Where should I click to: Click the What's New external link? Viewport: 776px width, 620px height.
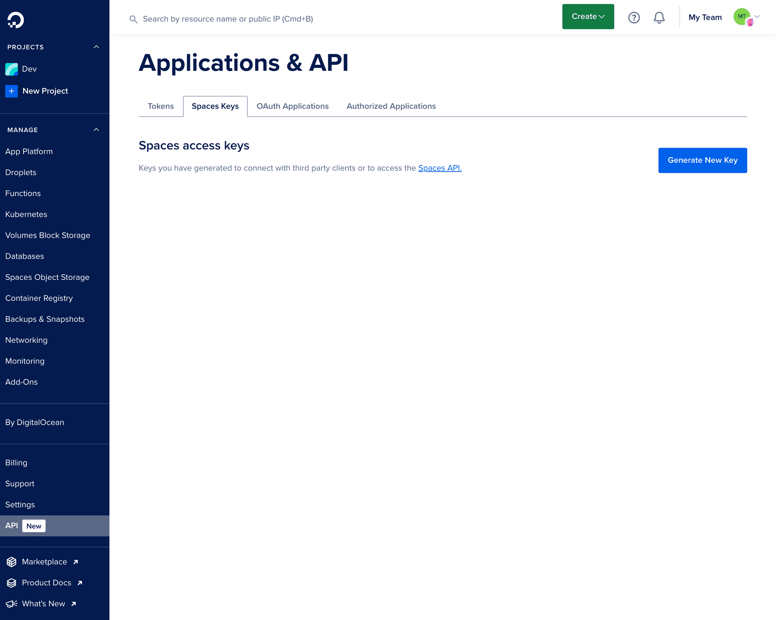47,603
